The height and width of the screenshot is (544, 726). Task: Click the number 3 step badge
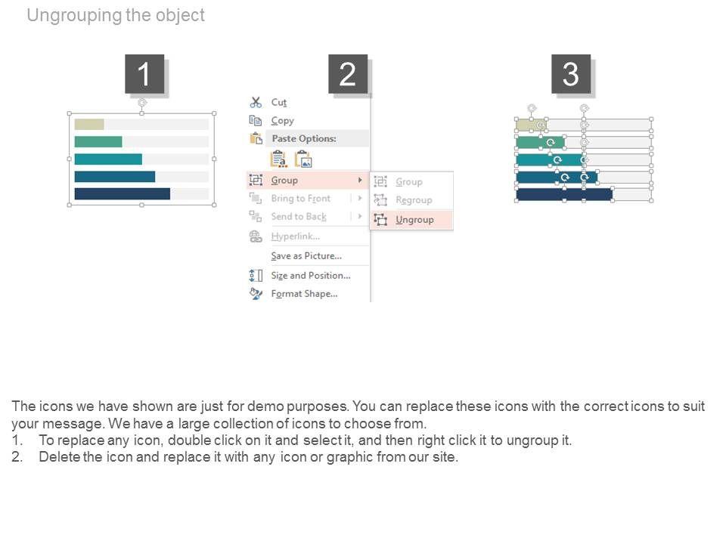pyautogui.click(x=570, y=74)
